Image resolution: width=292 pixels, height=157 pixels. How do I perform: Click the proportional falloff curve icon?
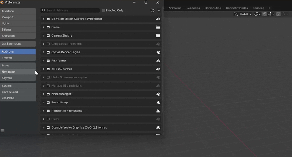284,14
